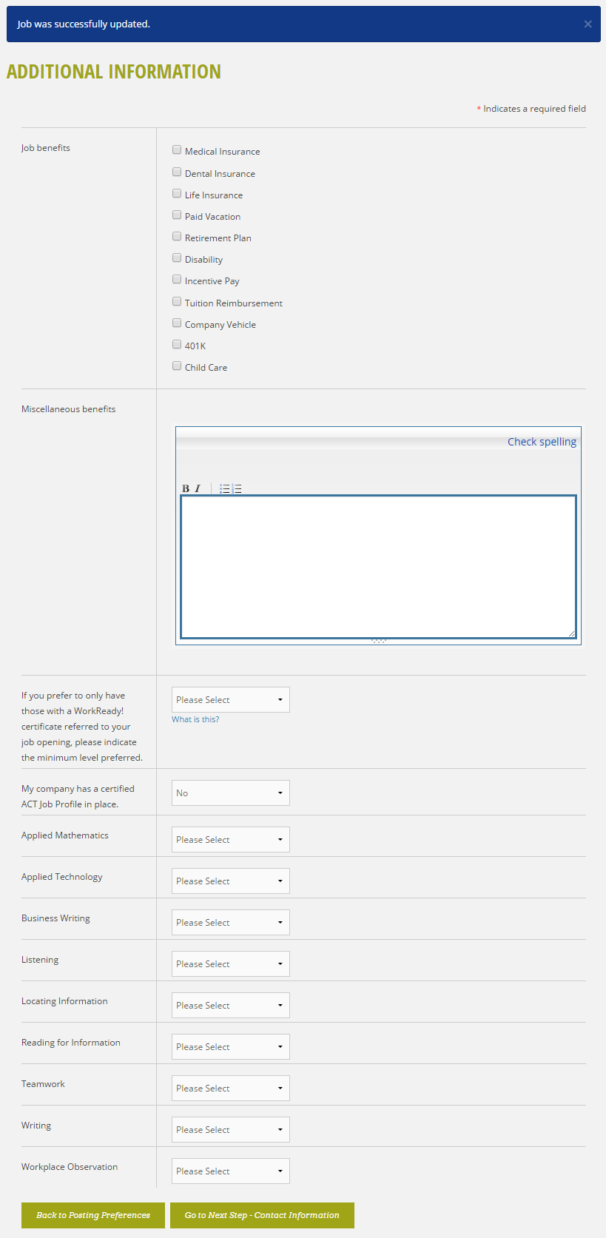Check the Tuition Reimbursement option
The width and height of the screenshot is (606, 1238).
tap(177, 301)
